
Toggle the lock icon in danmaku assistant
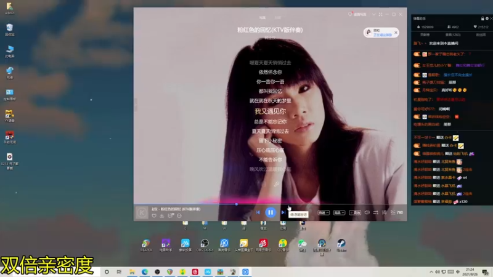[483, 18]
